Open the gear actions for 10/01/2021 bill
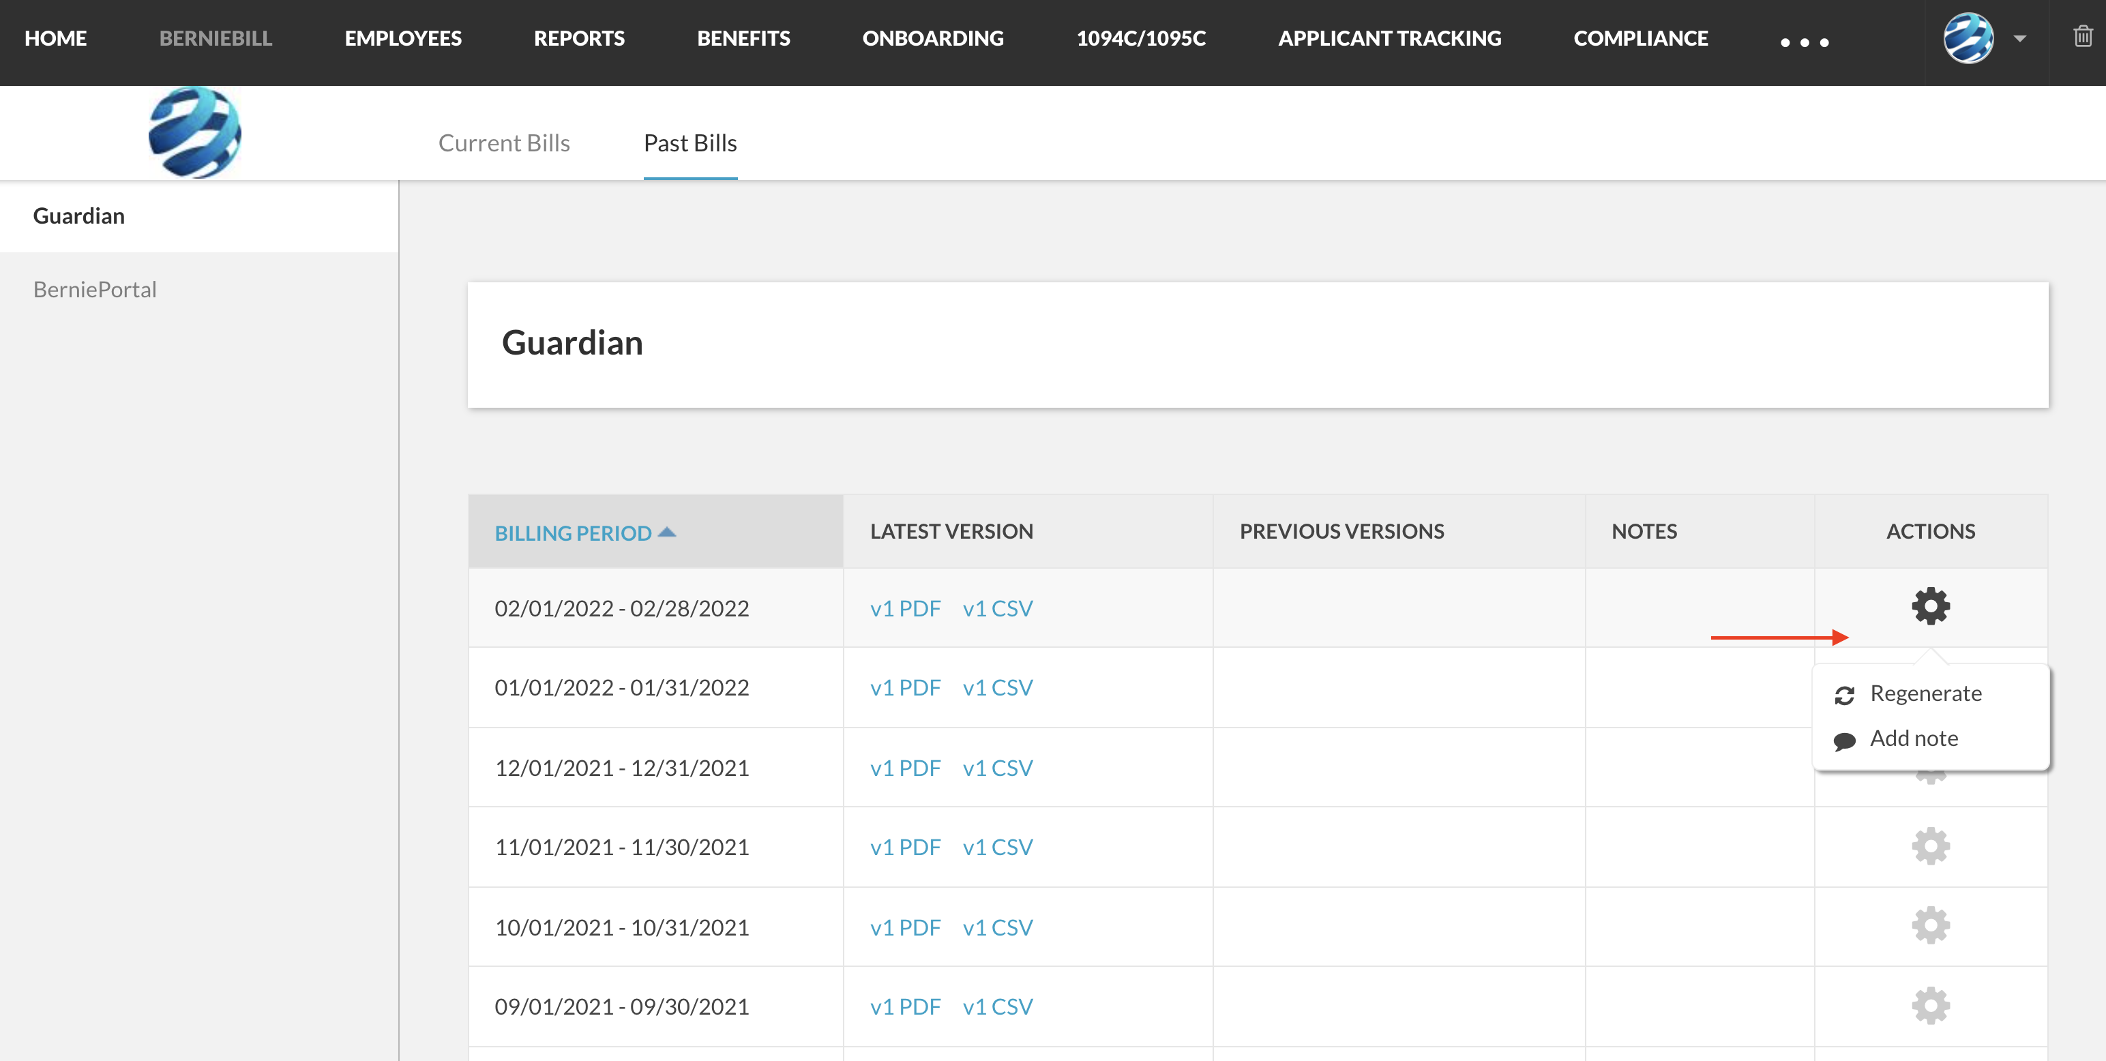This screenshot has height=1061, width=2106. pos(1930,925)
